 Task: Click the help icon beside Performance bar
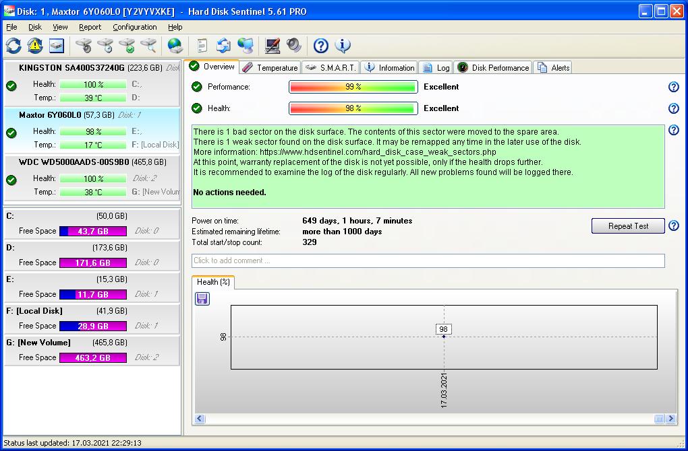(674, 87)
